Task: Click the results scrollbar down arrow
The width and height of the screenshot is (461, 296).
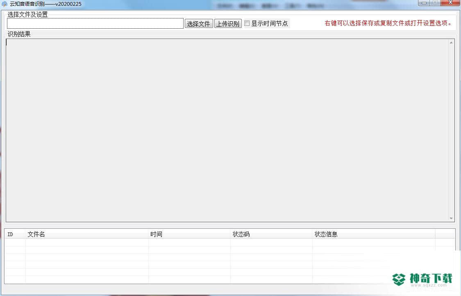Action: click(x=451, y=219)
